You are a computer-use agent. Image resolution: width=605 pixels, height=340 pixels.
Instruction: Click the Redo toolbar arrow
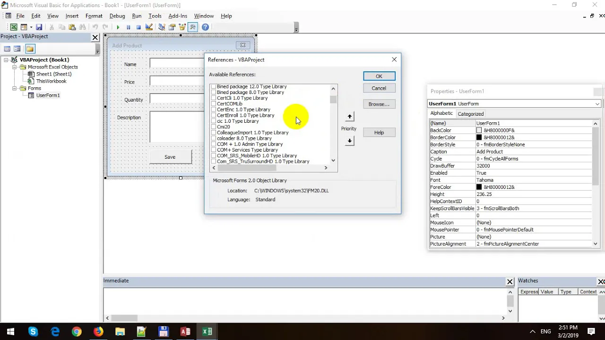coord(105,27)
